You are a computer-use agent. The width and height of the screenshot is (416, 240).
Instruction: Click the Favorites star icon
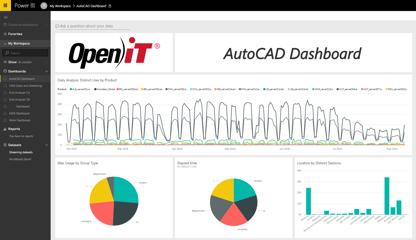point(5,34)
